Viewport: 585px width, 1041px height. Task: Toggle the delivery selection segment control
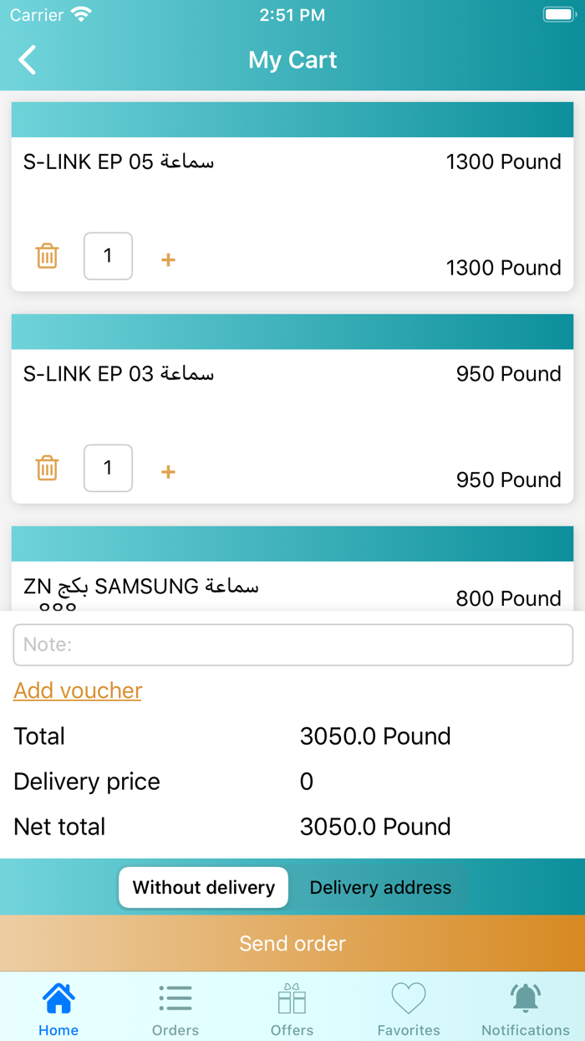[x=292, y=887]
